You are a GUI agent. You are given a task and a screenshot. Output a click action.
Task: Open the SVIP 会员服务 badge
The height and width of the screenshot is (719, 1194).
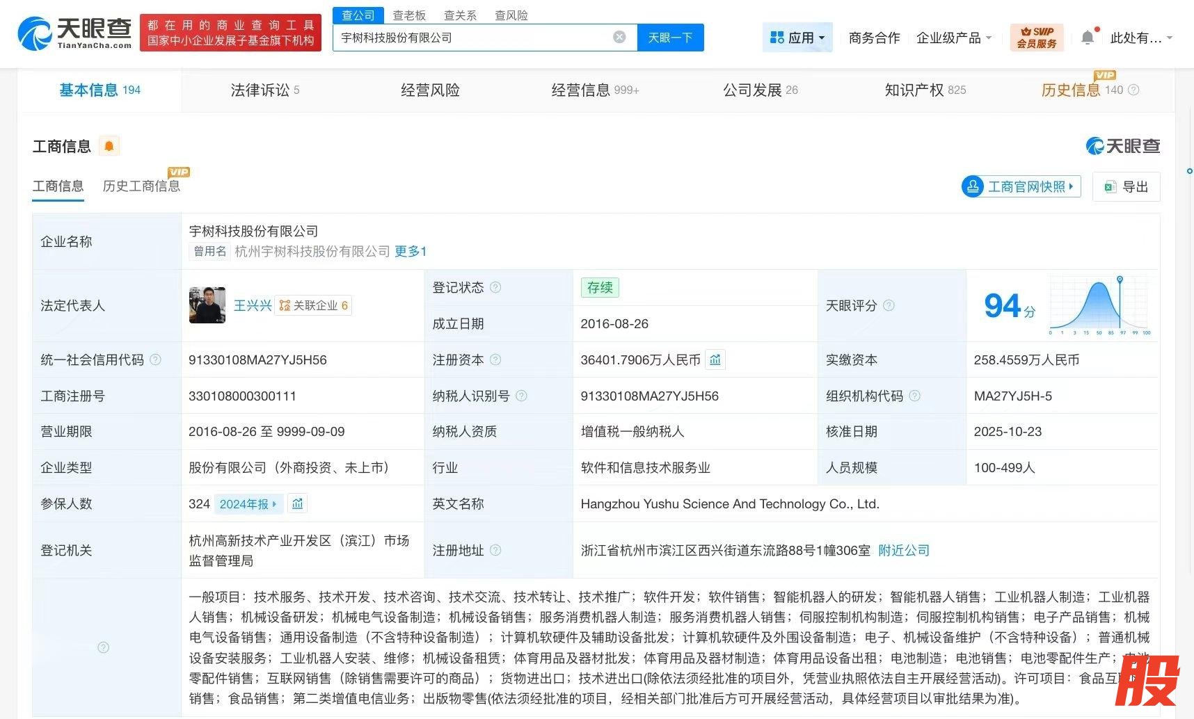tap(1036, 38)
